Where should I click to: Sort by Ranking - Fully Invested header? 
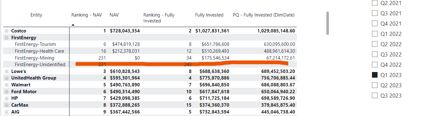click(159, 18)
